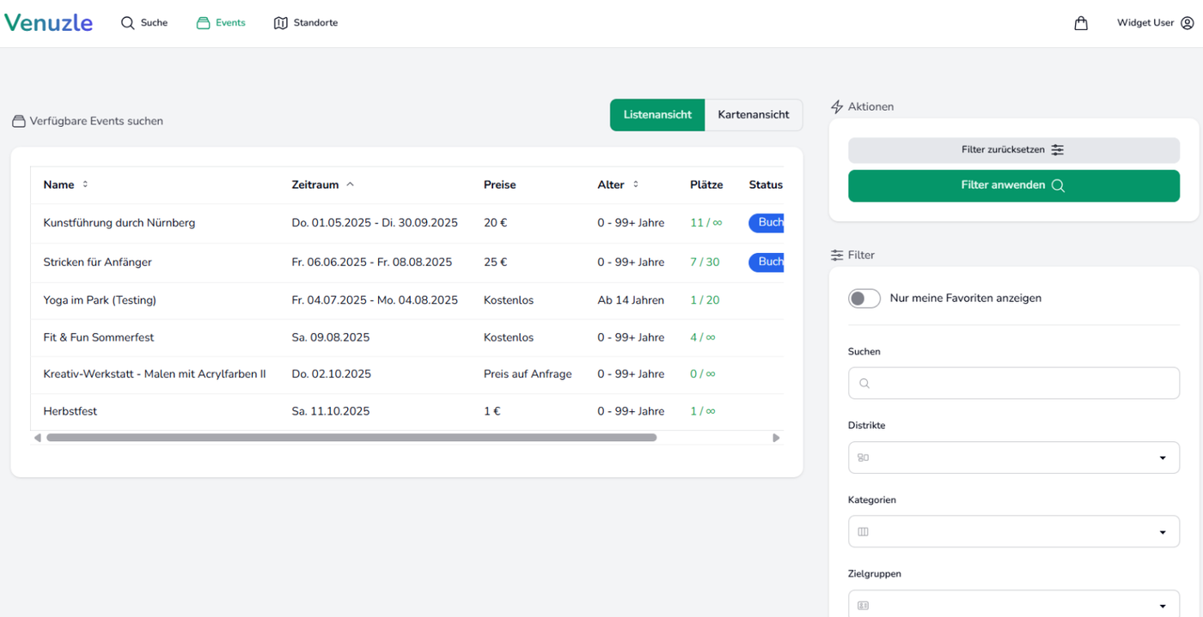Viewport: 1203px width, 617px height.
Task: Click the Widget User profile icon
Action: (1187, 23)
